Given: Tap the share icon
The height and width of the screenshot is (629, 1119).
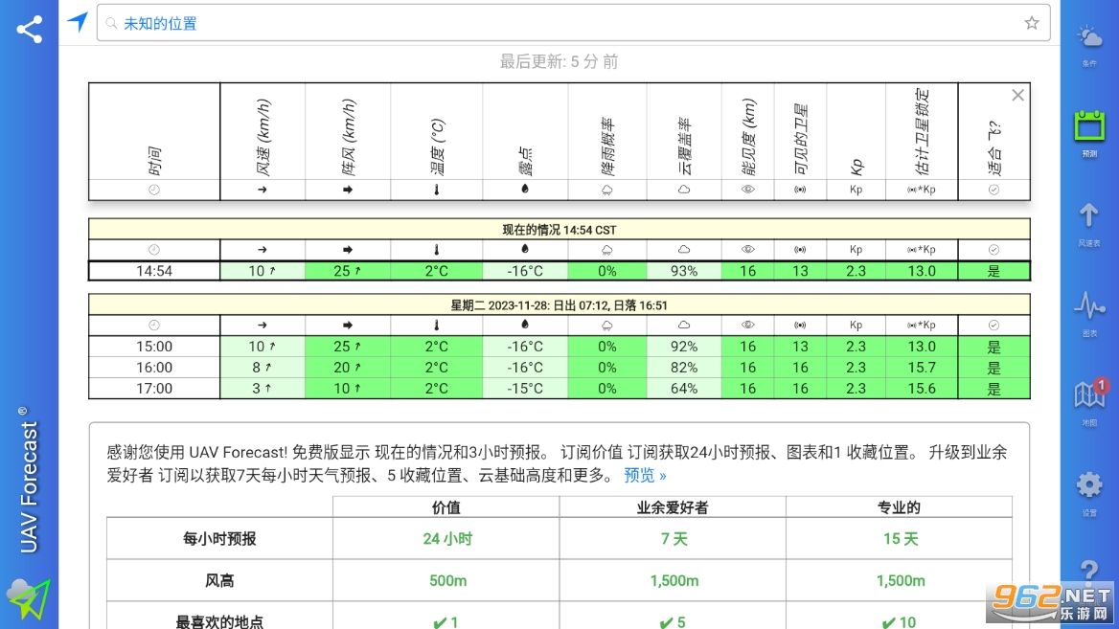Looking at the screenshot, I should pos(30,30).
